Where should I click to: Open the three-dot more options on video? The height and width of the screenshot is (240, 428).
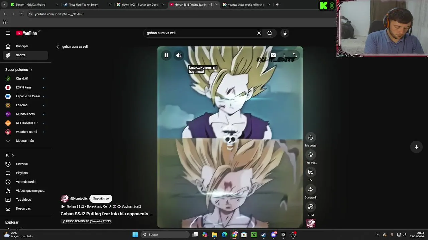pos(284,55)
